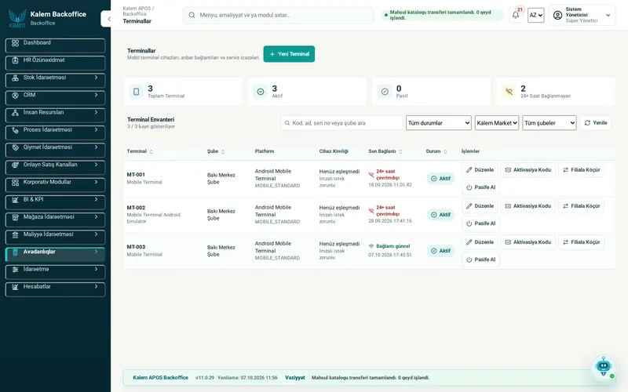Click the Onlayn Satış Kanalları globe icon
This screenshot has height=392, width=628.
coord(15,165)
